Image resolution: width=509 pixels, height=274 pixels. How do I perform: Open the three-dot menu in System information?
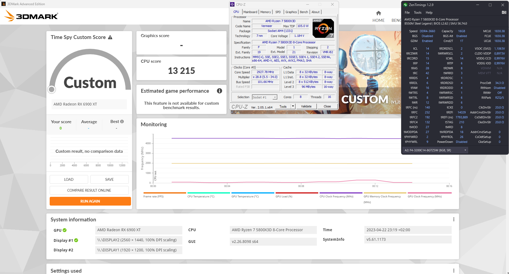[x=454, y=219]
